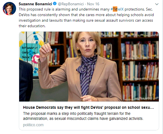Click the striped scarf in the photo
Image resolution: width=163 pixels, height=134 pixels.
pyautogui.click(x=86, y=73)
